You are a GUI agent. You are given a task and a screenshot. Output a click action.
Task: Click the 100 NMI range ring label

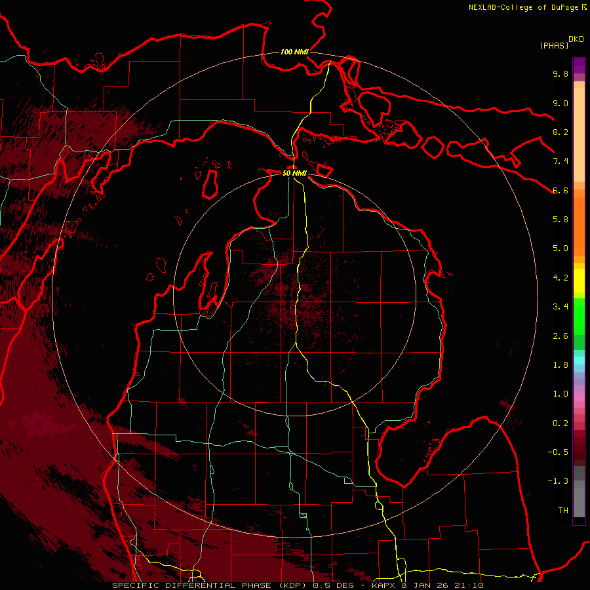point(294,52)
